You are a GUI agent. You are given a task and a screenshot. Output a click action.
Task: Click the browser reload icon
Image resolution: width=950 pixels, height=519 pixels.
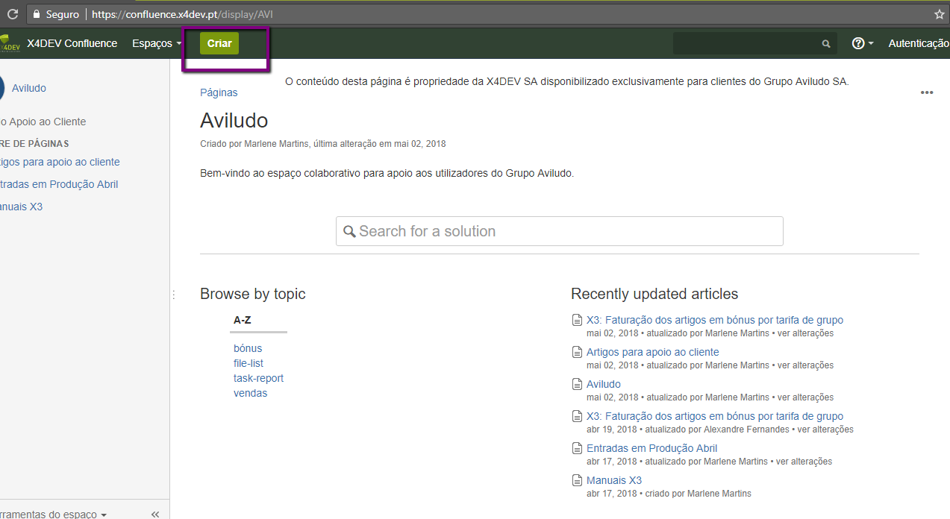(12, 14)
